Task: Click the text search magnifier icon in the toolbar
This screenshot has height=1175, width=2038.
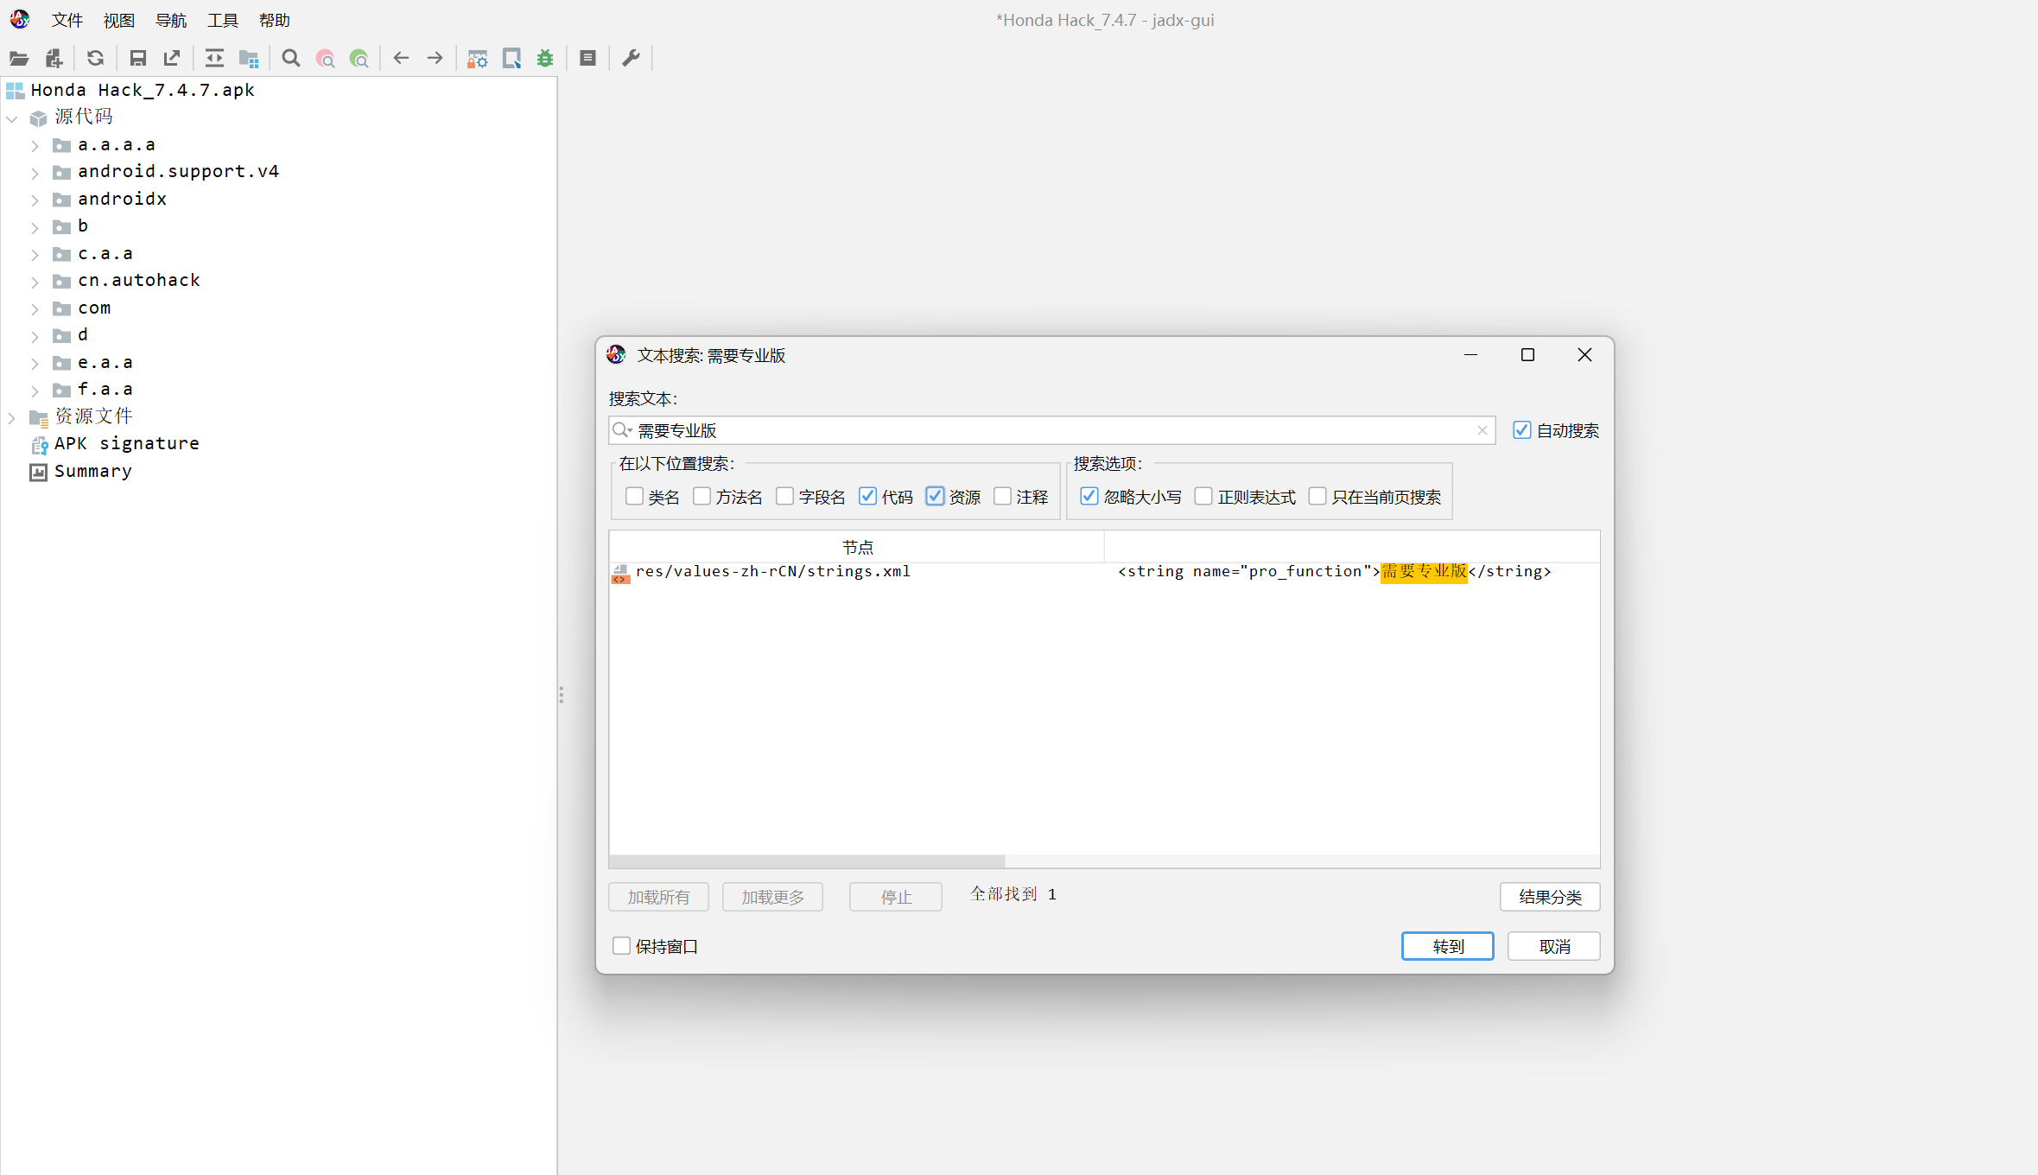Action: point(291,59)
